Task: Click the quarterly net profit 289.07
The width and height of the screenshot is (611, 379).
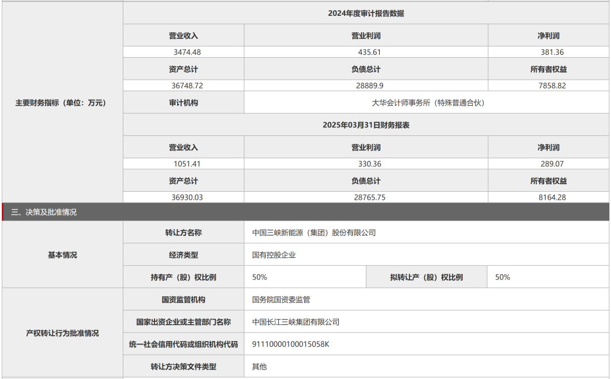Action: pyautogui.click(x=552, y=164)
